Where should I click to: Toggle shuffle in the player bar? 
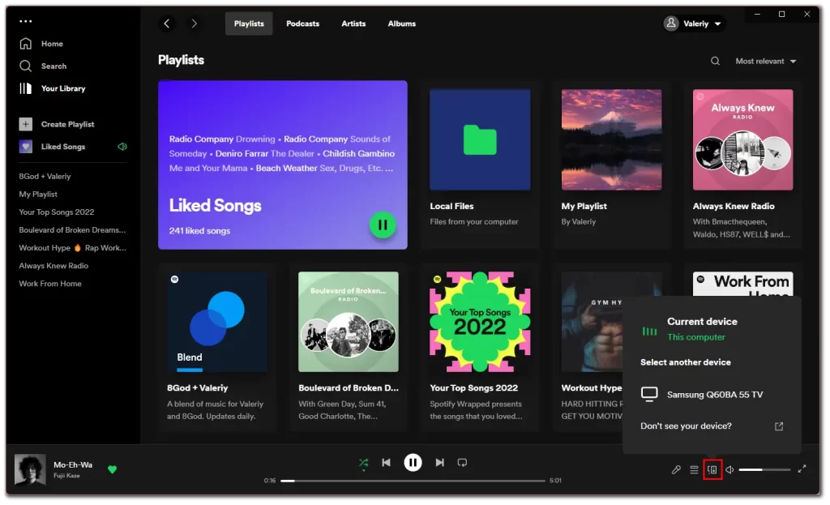pos(364,463)
